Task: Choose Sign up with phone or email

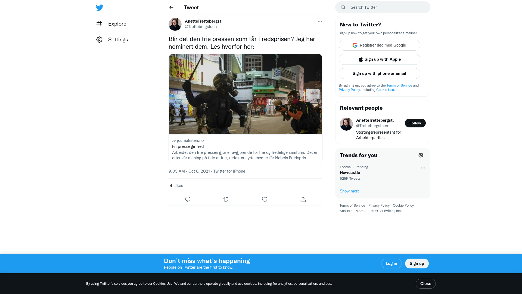Action: [380, 73]
